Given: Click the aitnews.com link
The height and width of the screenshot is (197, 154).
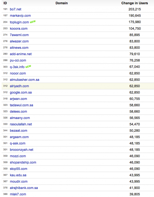Looking at the screenshot, I should (19, 48).
